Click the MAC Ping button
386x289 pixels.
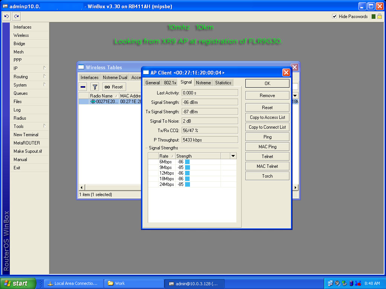click(x=267, y=147)
